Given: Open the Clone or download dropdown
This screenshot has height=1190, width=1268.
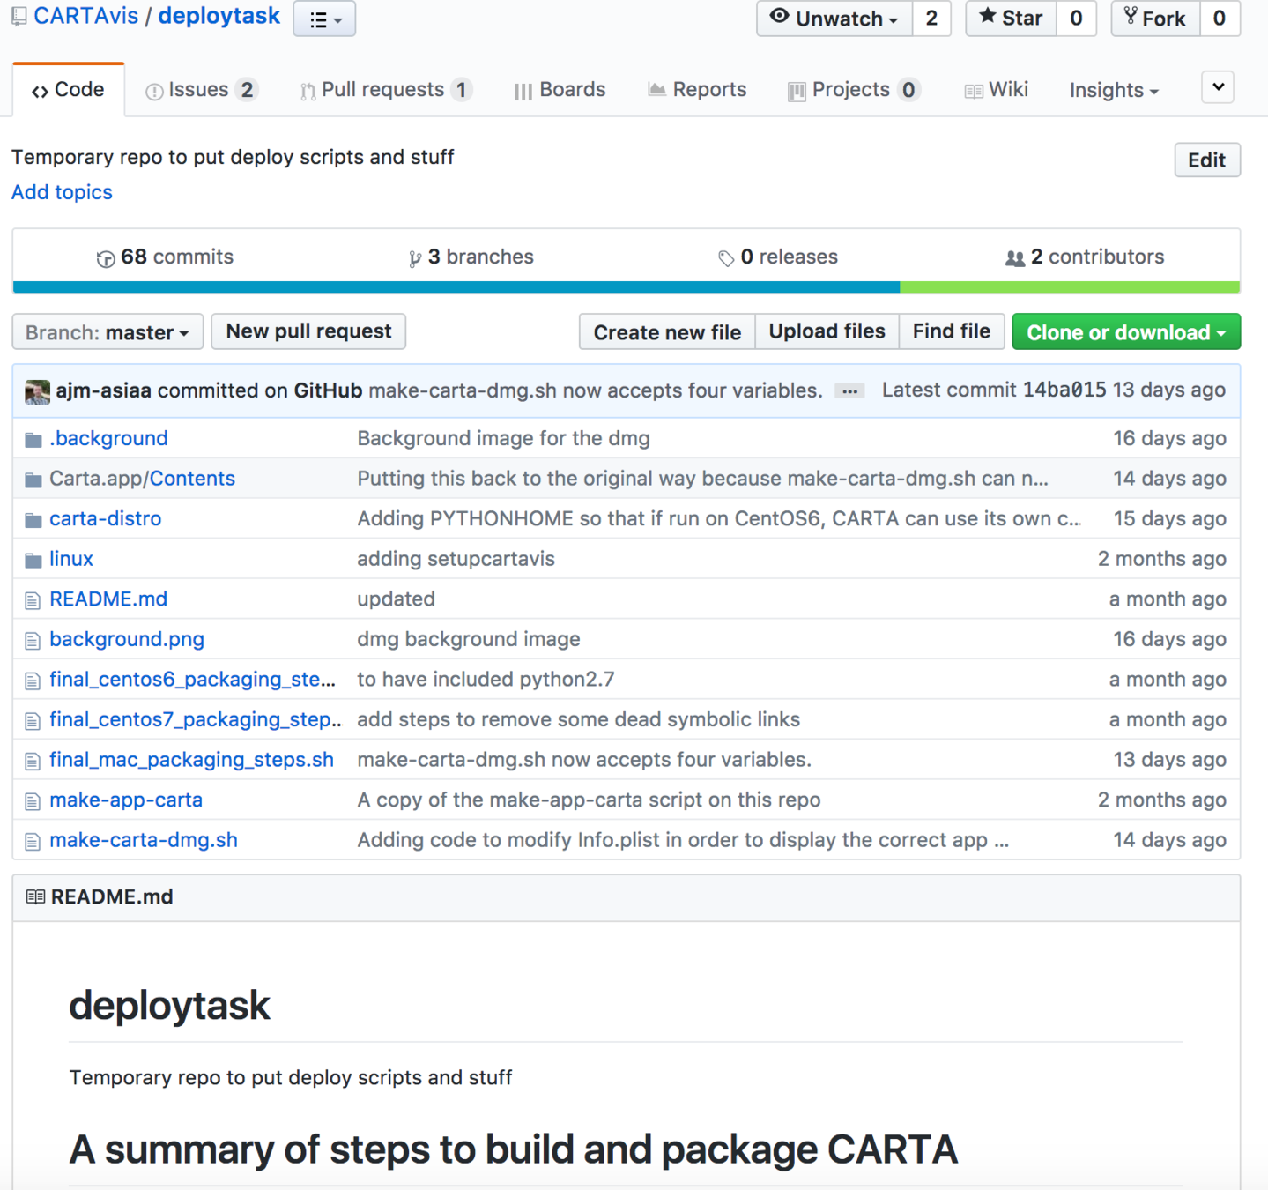Looking at the screenshot, I should [1126, 332].
